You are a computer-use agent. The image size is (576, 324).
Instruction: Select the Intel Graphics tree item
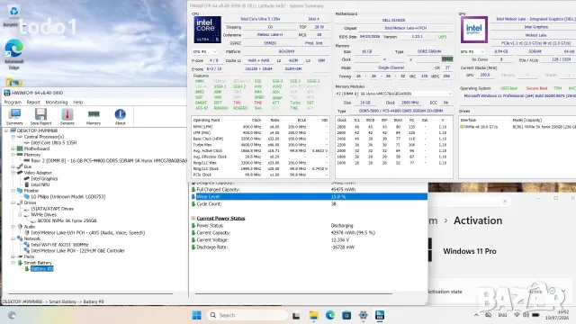[44, 178]
